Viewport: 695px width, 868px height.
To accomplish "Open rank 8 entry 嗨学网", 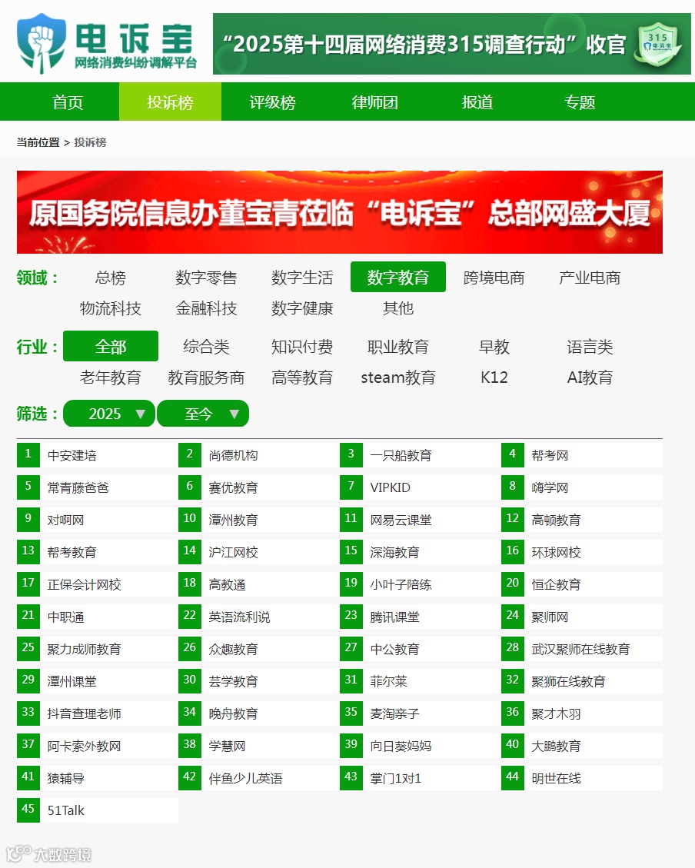I will coord(582,487).
